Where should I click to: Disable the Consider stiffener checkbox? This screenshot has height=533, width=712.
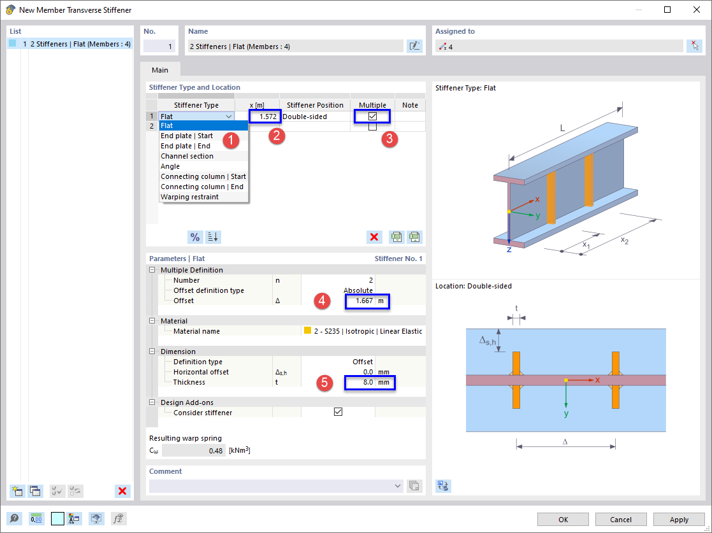point(338,411)
